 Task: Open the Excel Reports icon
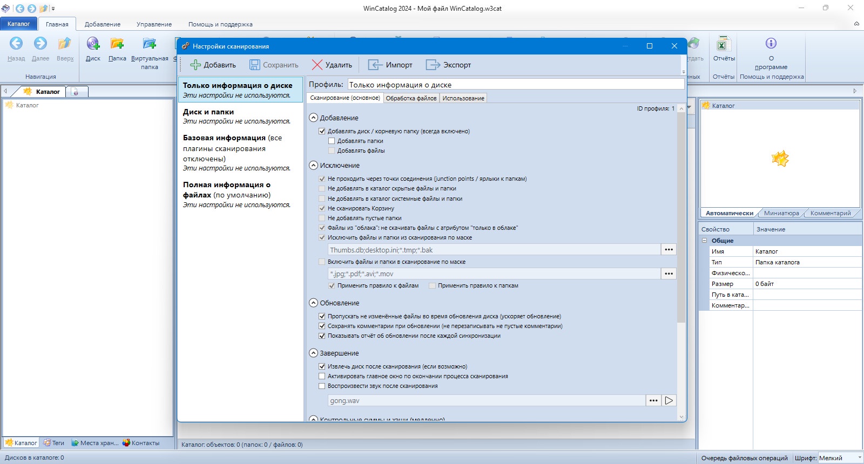pos(724,44)
